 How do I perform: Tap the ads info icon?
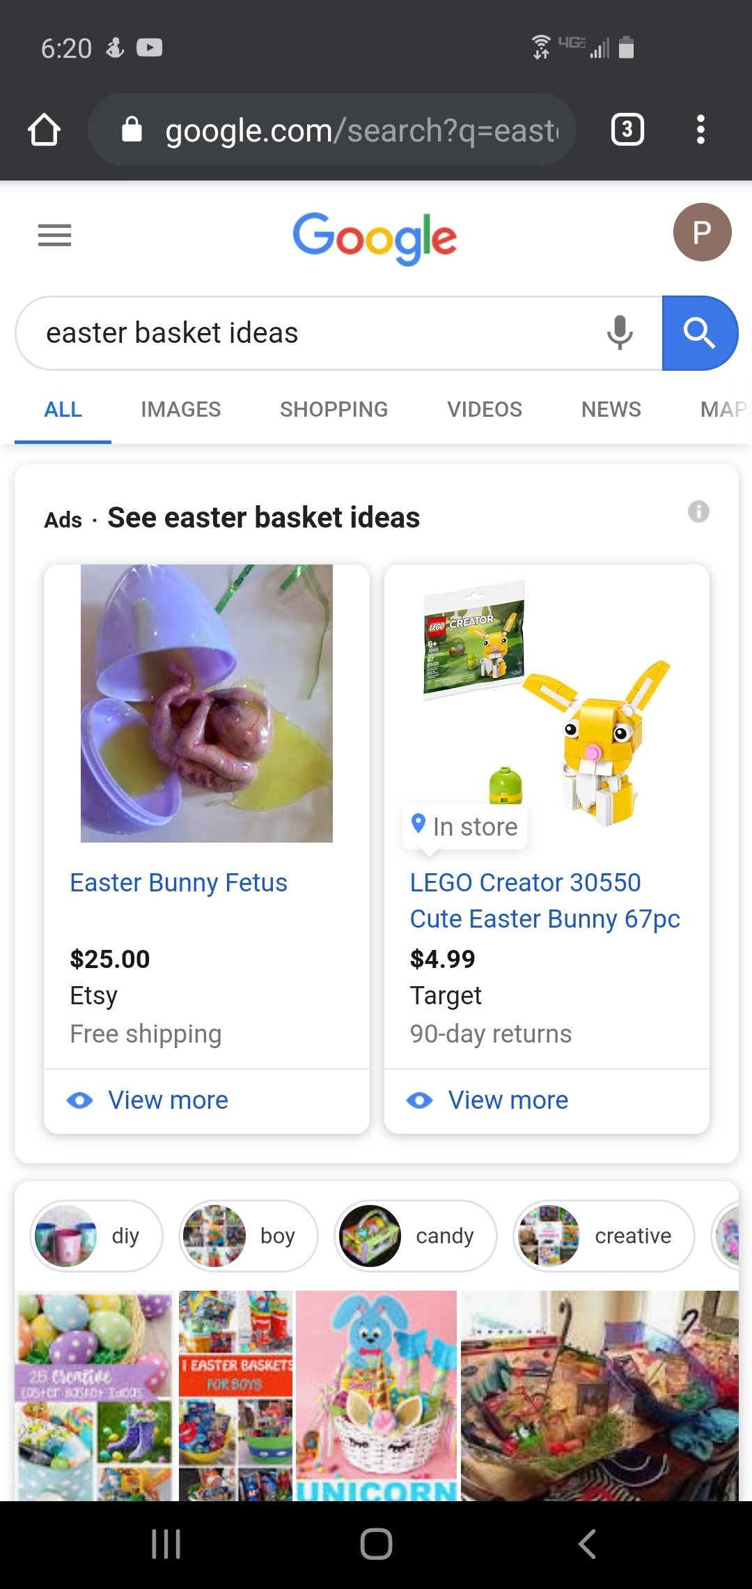(698, 512)
